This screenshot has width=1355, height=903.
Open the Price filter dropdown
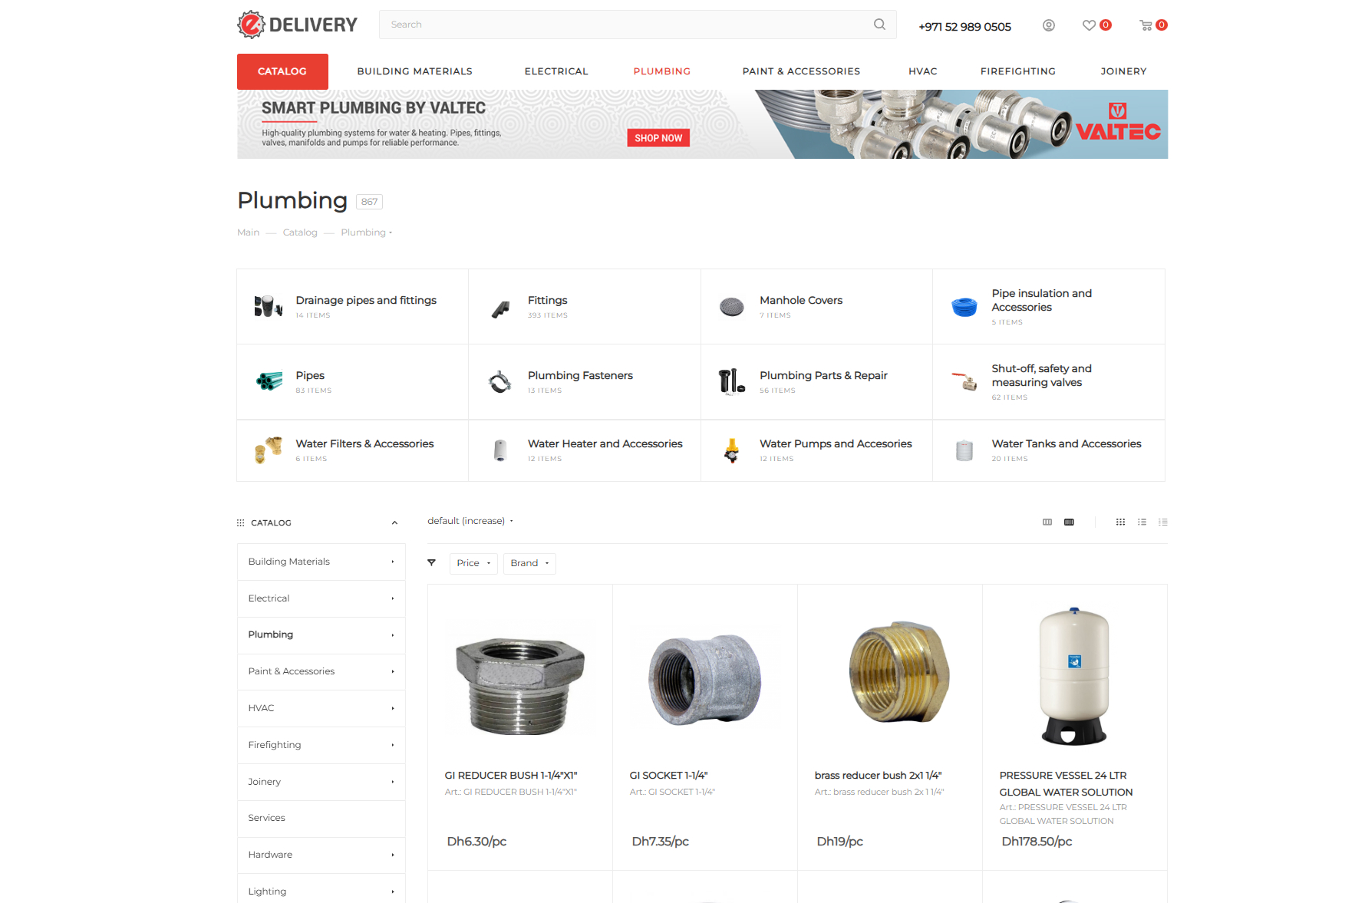473,563
